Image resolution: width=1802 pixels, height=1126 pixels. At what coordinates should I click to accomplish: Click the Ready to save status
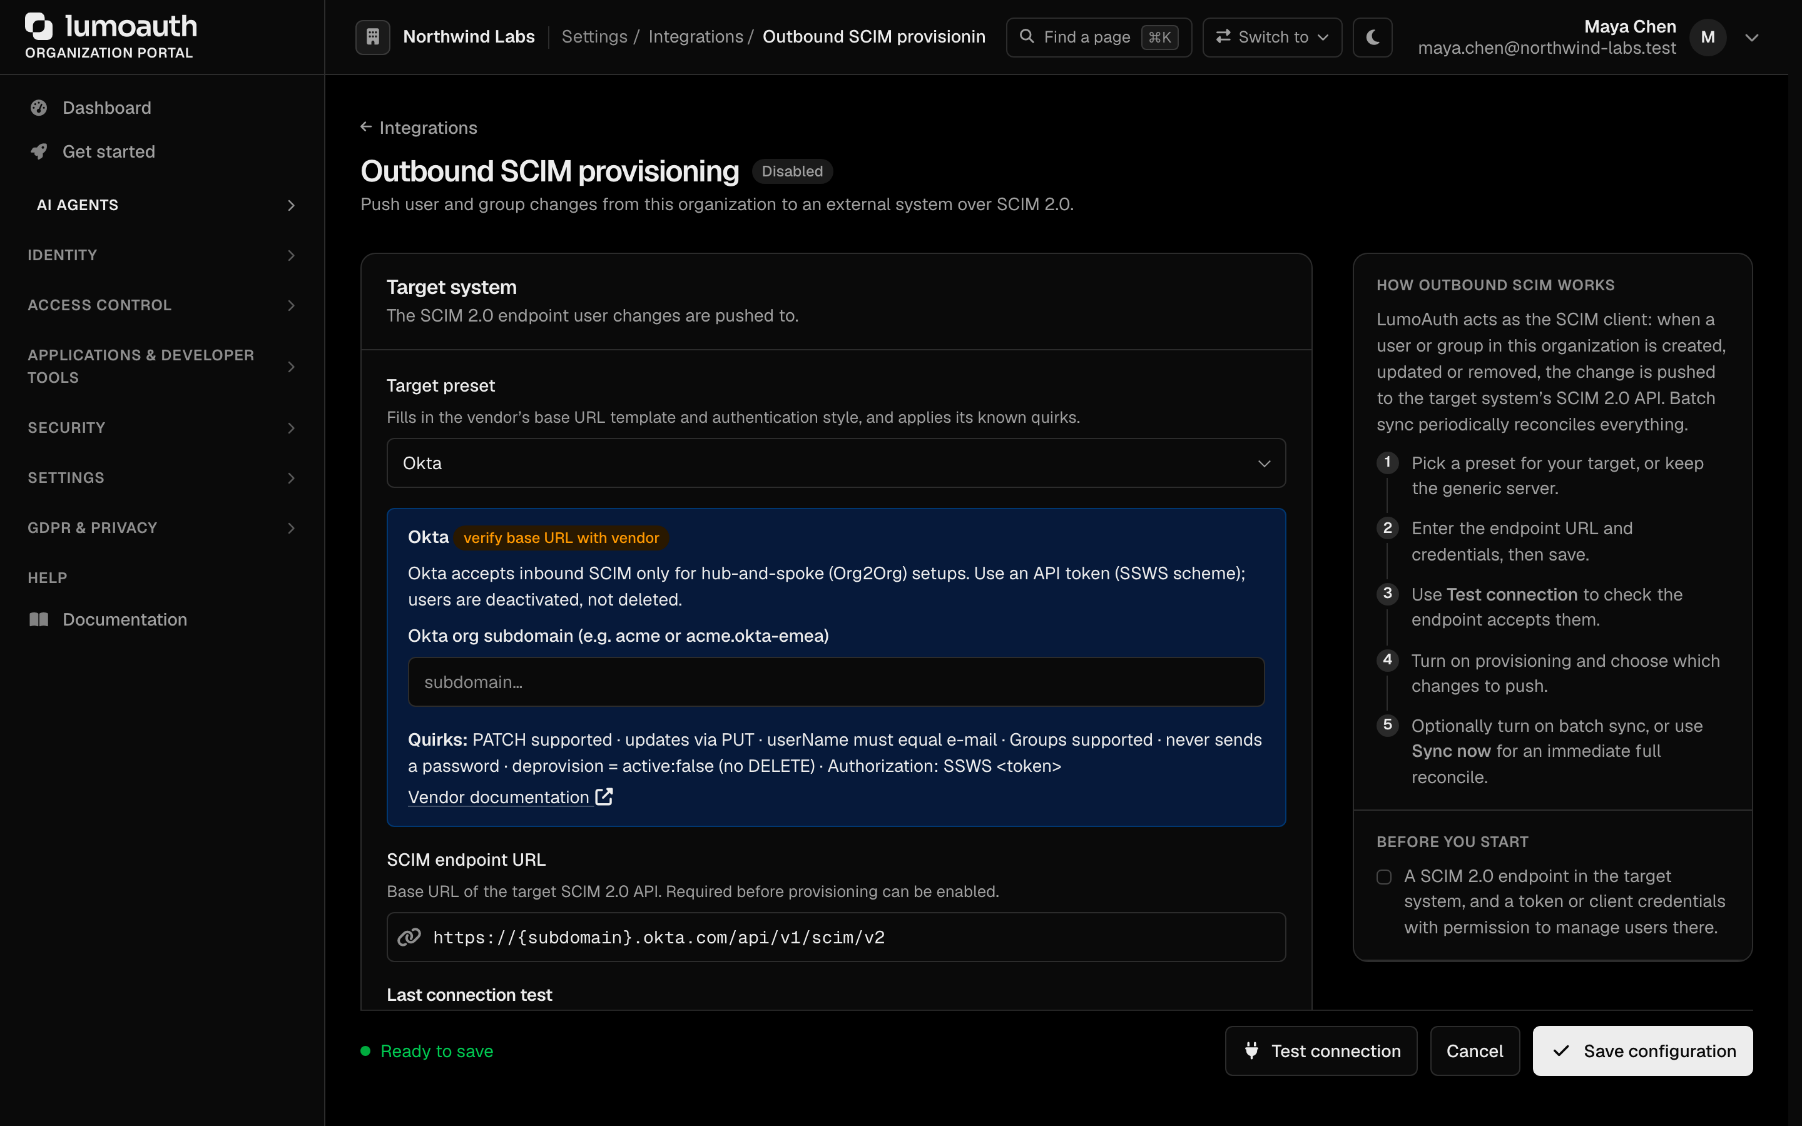427,1051
